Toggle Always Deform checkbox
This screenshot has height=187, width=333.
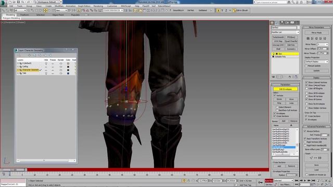305,131
